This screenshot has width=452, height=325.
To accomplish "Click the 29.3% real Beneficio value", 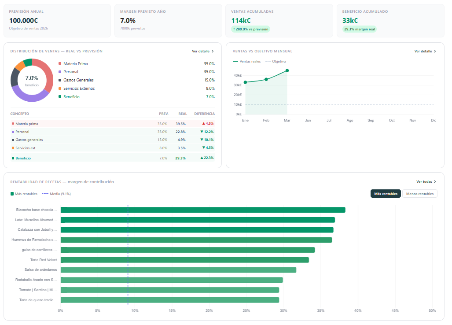I will pyautogui.click(x=180, y=158).
